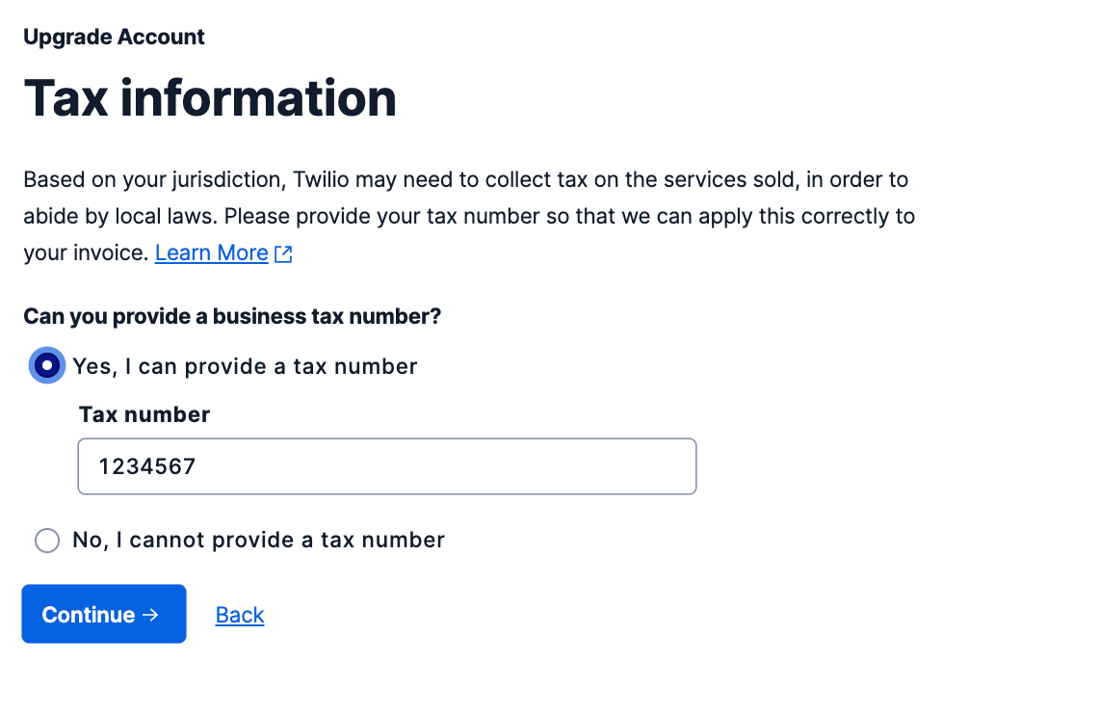The width and height of the screenshot is (1100, 715).
Task: Click the "Tax number" field label
Action: pos(144,414)
